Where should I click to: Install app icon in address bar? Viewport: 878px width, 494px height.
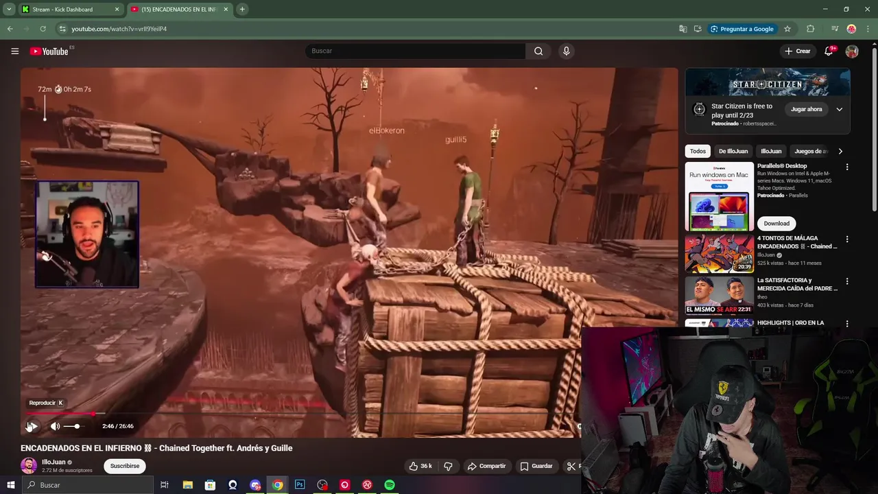point(698,29)
